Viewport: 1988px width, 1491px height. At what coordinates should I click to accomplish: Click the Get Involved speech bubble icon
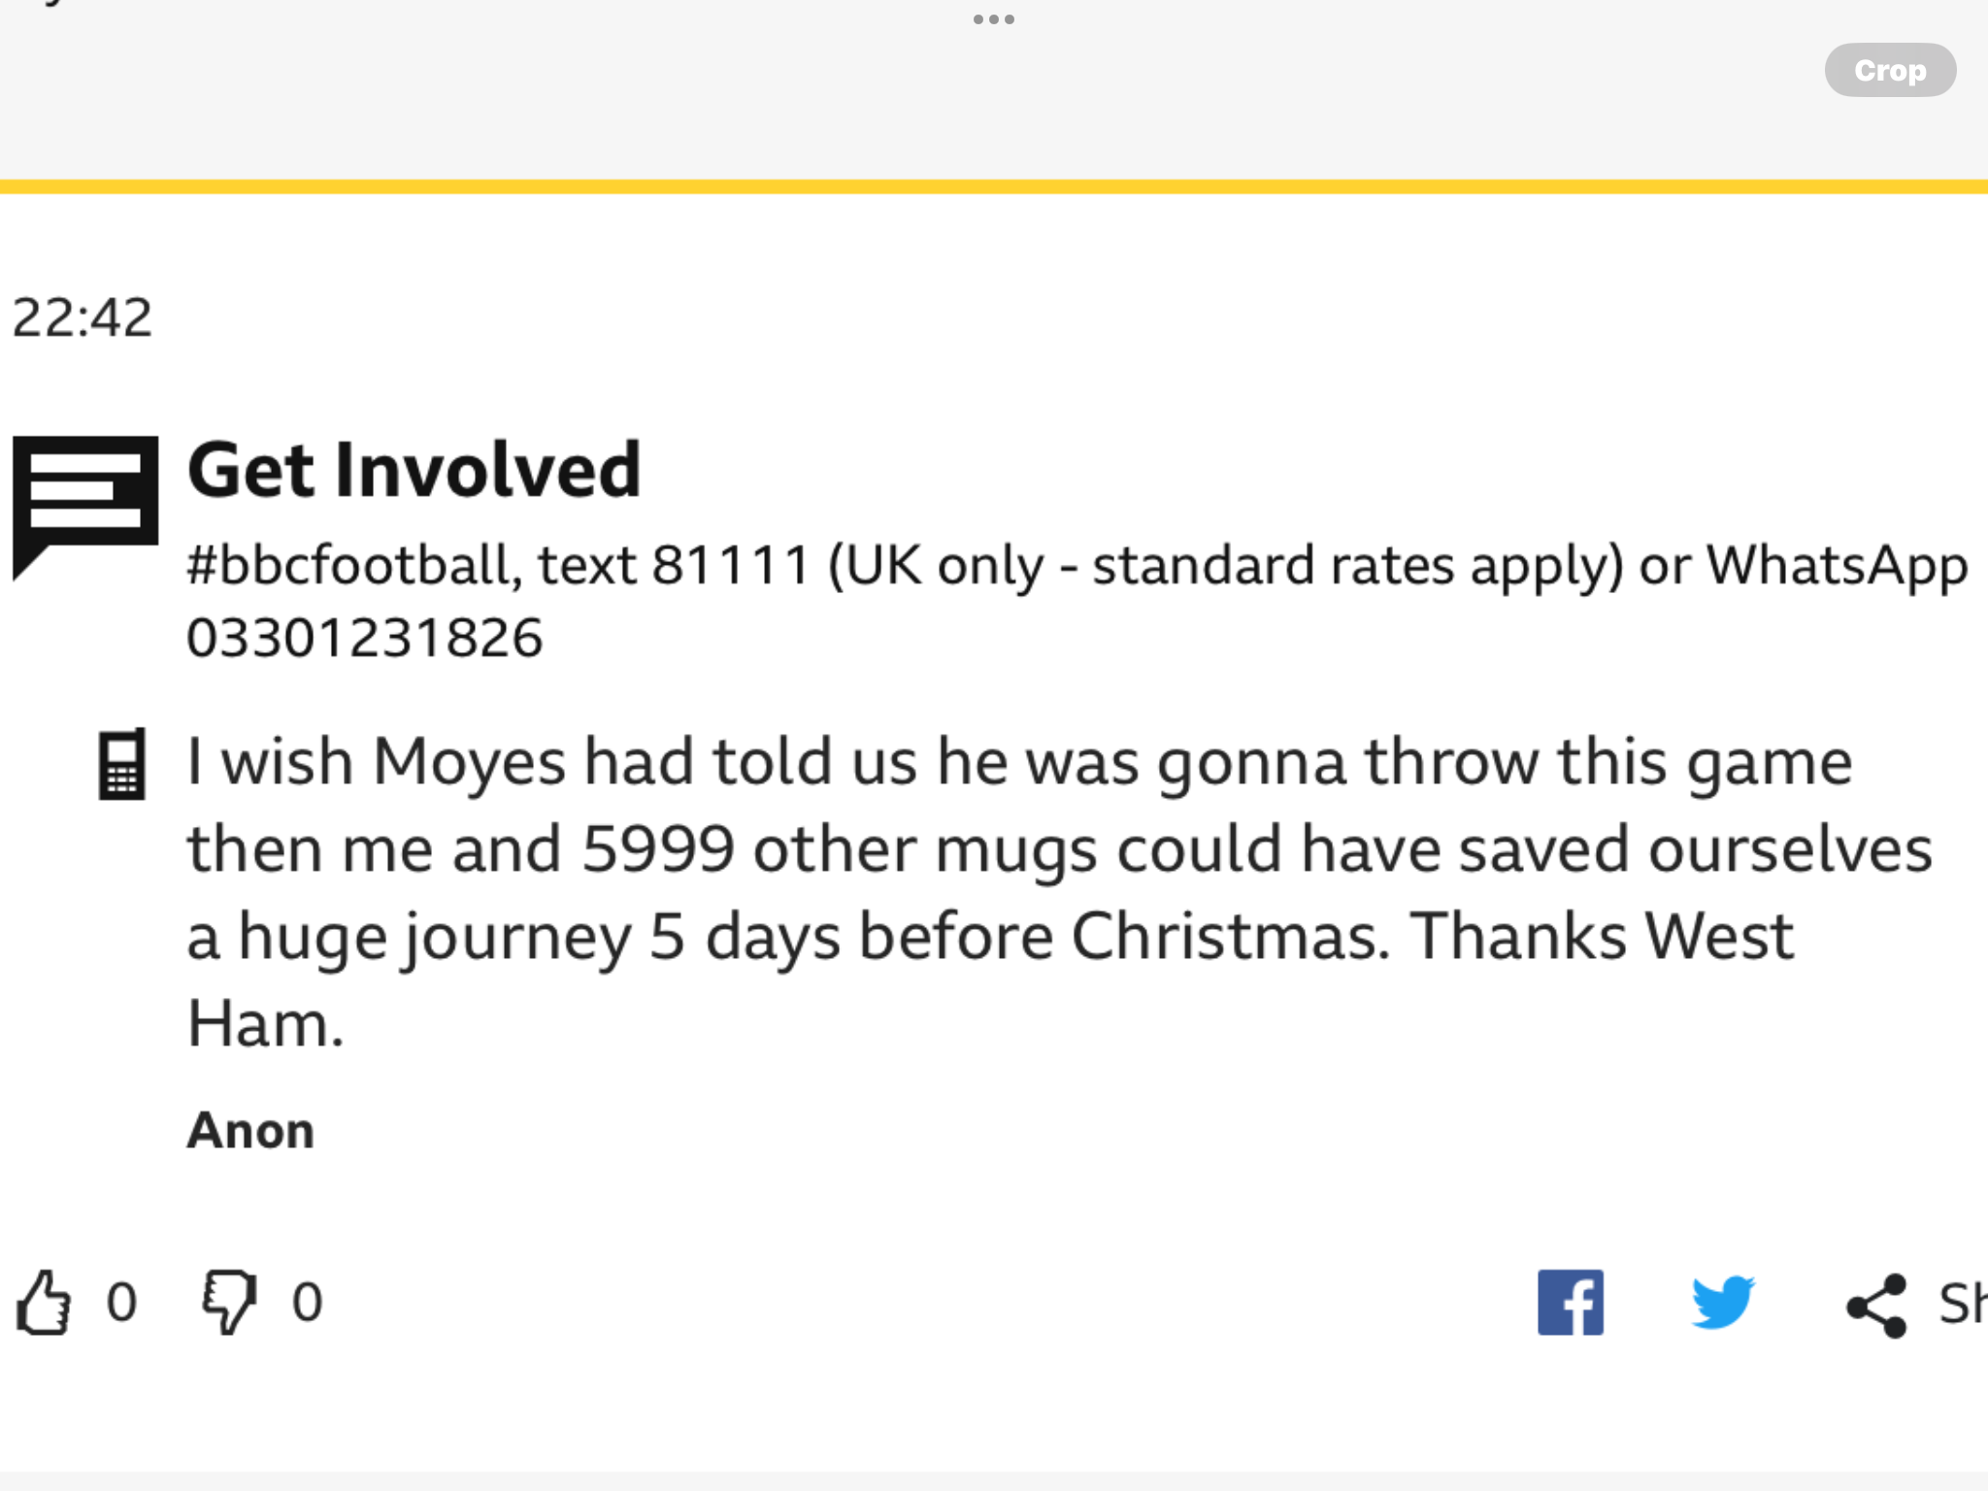pos(85,508)
